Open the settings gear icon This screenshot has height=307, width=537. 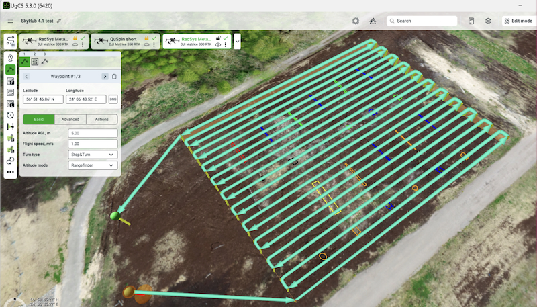coord(355,21)
